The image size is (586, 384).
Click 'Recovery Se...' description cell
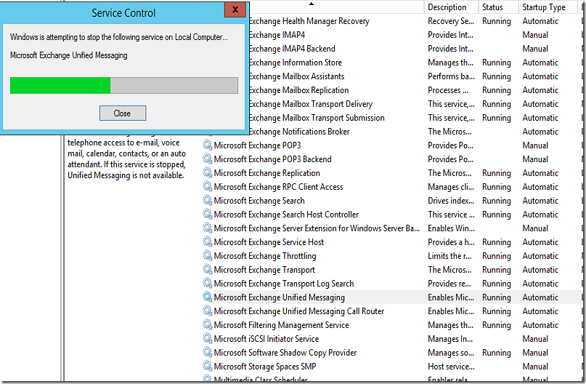pos(451,21)
